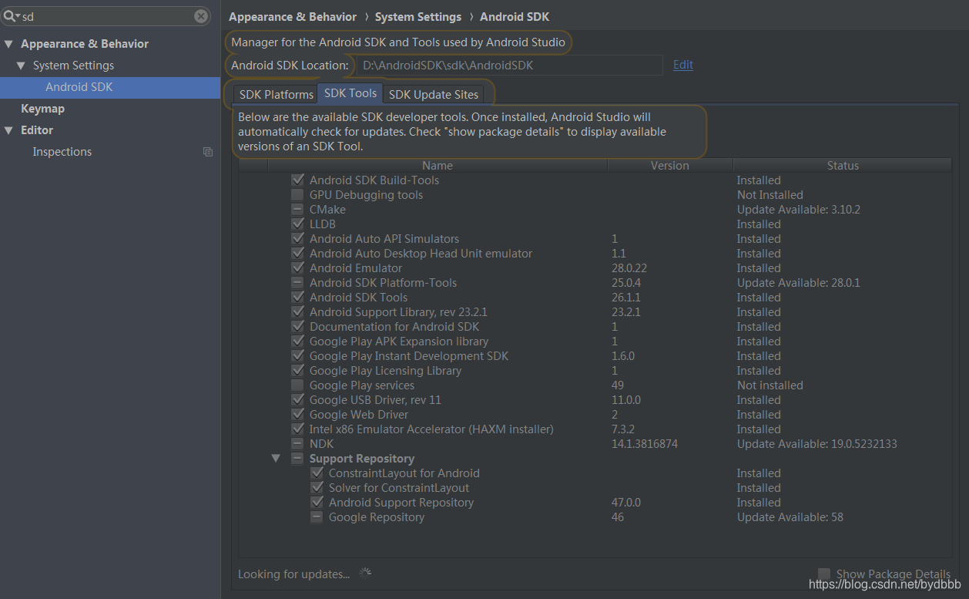Toggle the CMake checkbox
This screenshot has height=599, width=969.
[x=297, y=210]
